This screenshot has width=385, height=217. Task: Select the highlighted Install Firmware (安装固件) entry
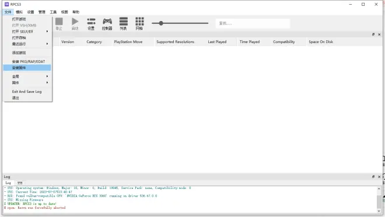(27, 68)
